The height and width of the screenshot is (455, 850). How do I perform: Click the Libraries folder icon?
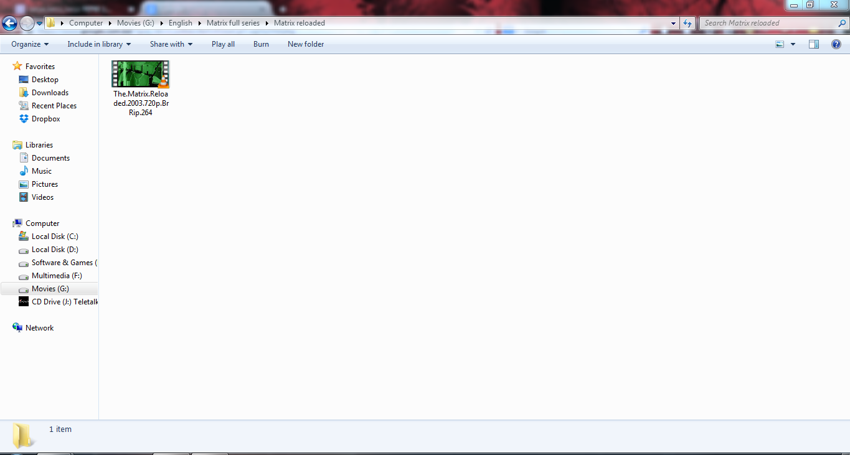[17, 145]
